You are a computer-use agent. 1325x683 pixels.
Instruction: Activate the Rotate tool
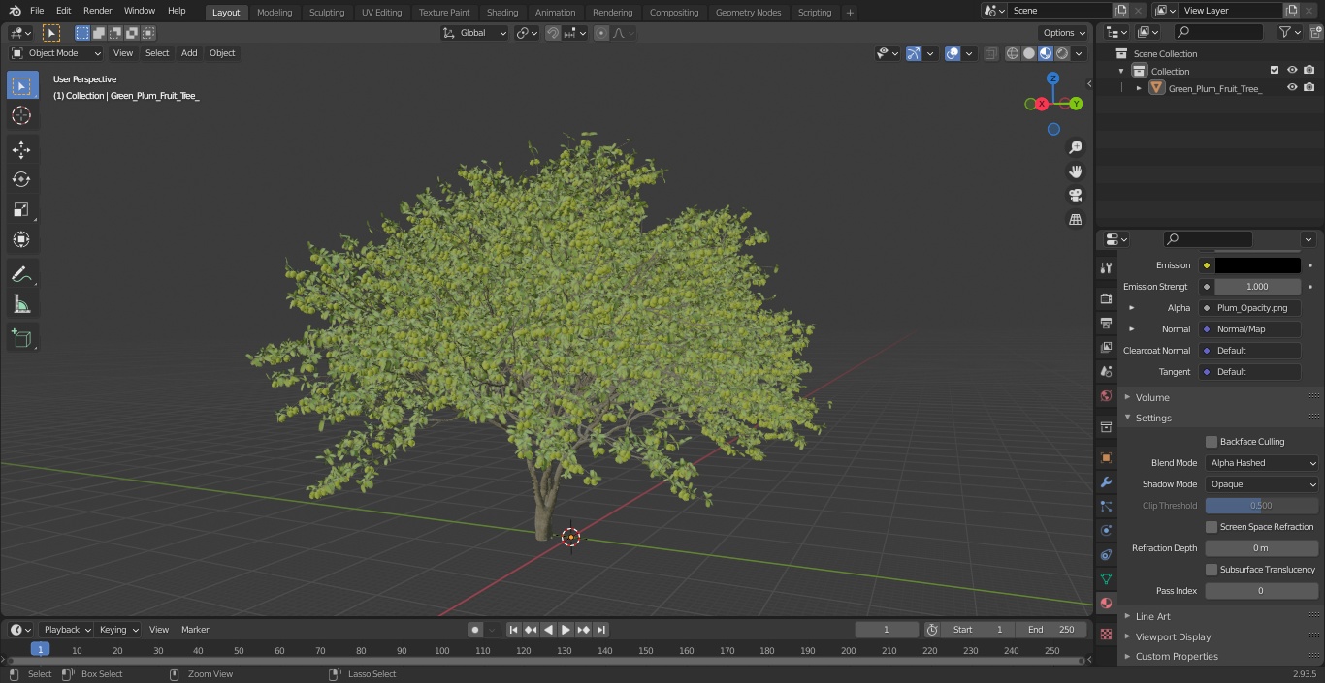(x=21, y=179)
